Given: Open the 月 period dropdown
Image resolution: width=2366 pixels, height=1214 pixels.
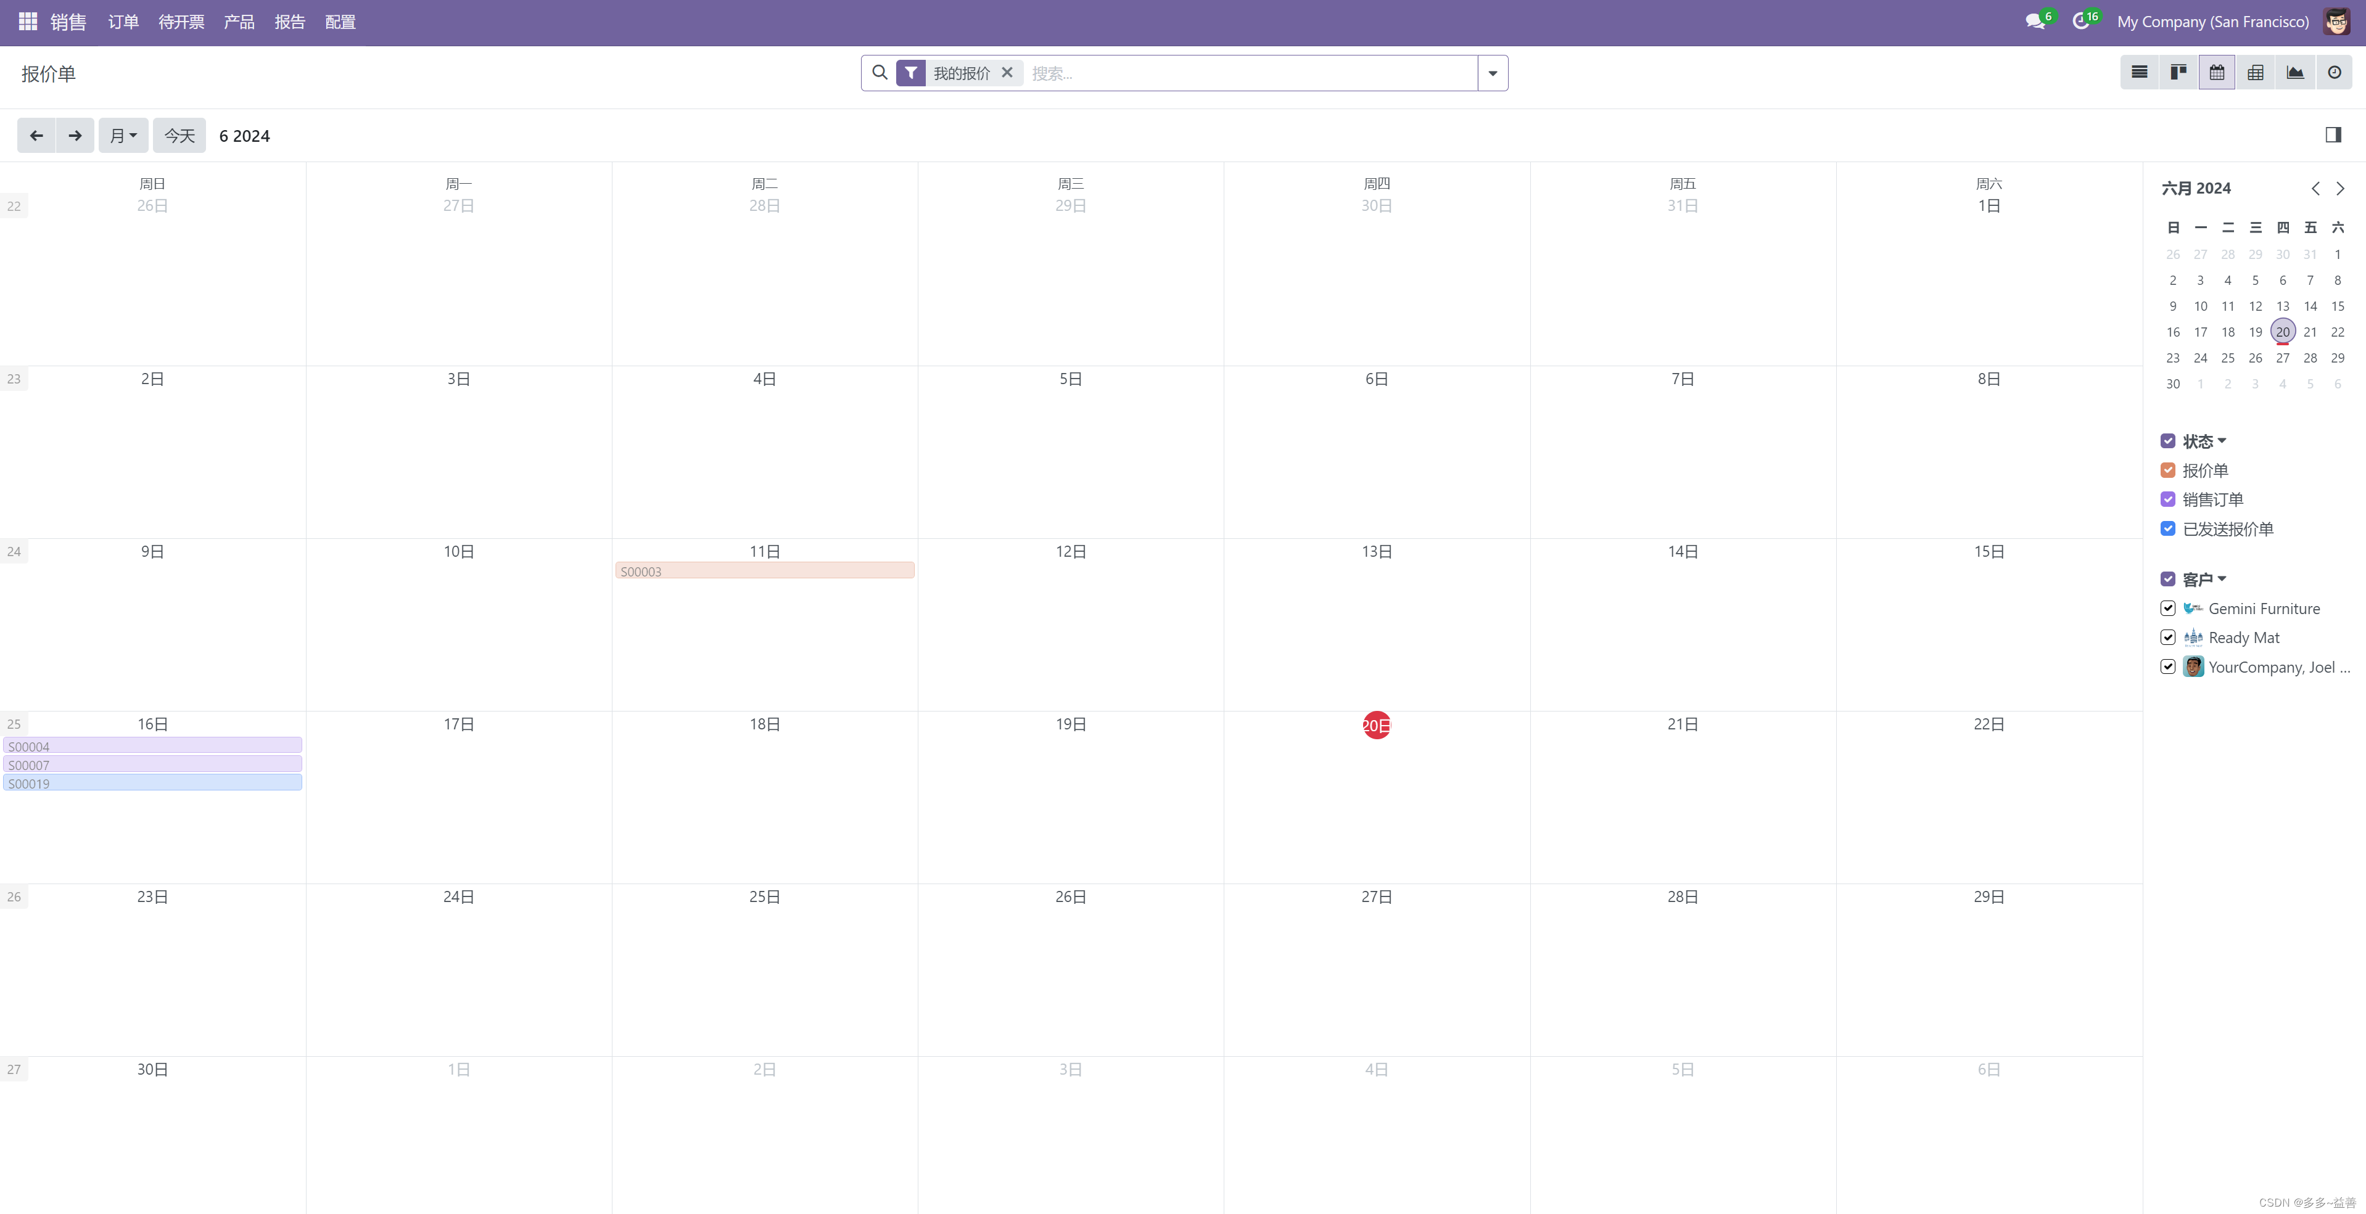Looking at the screenshot, I should [123, 136].
